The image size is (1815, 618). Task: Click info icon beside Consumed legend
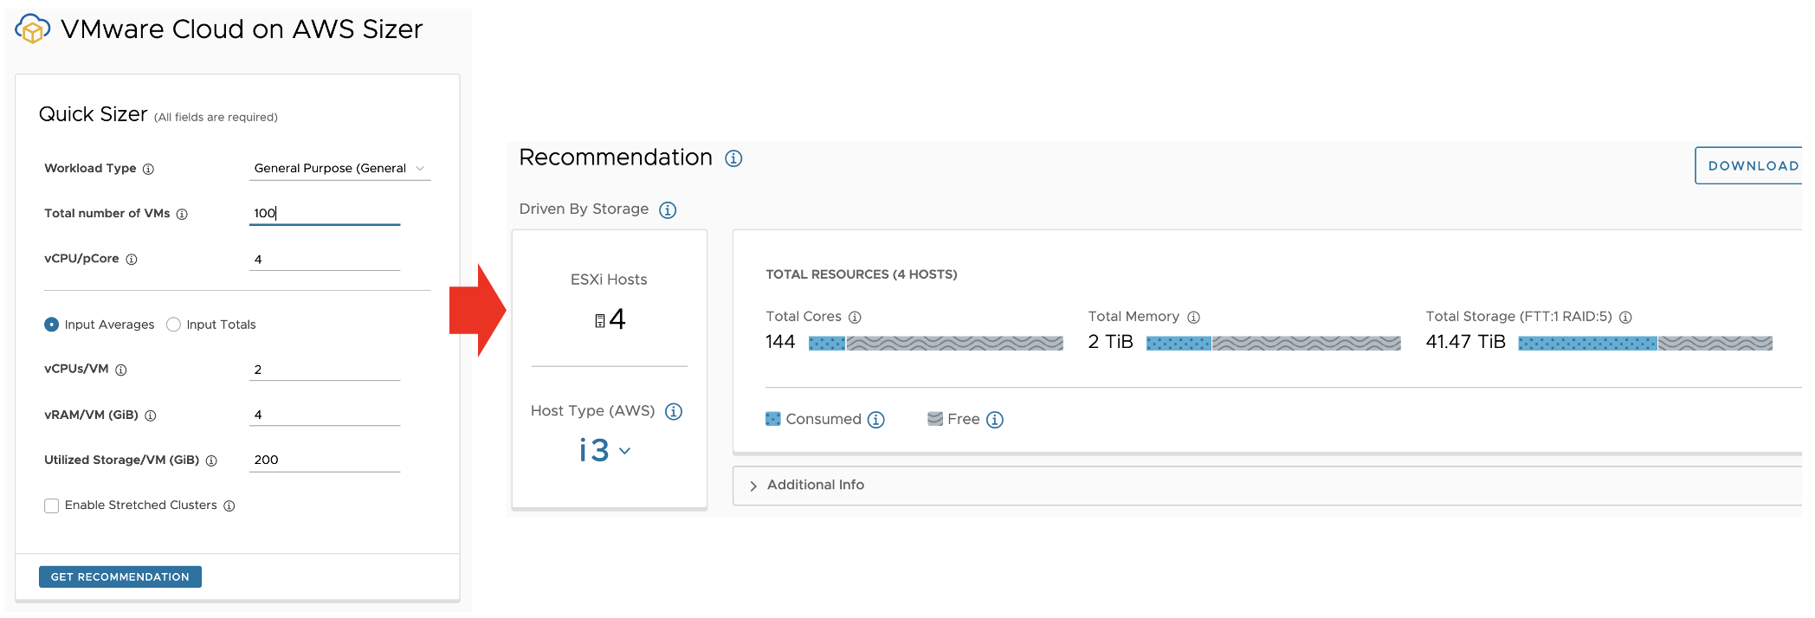click(876, 420)
